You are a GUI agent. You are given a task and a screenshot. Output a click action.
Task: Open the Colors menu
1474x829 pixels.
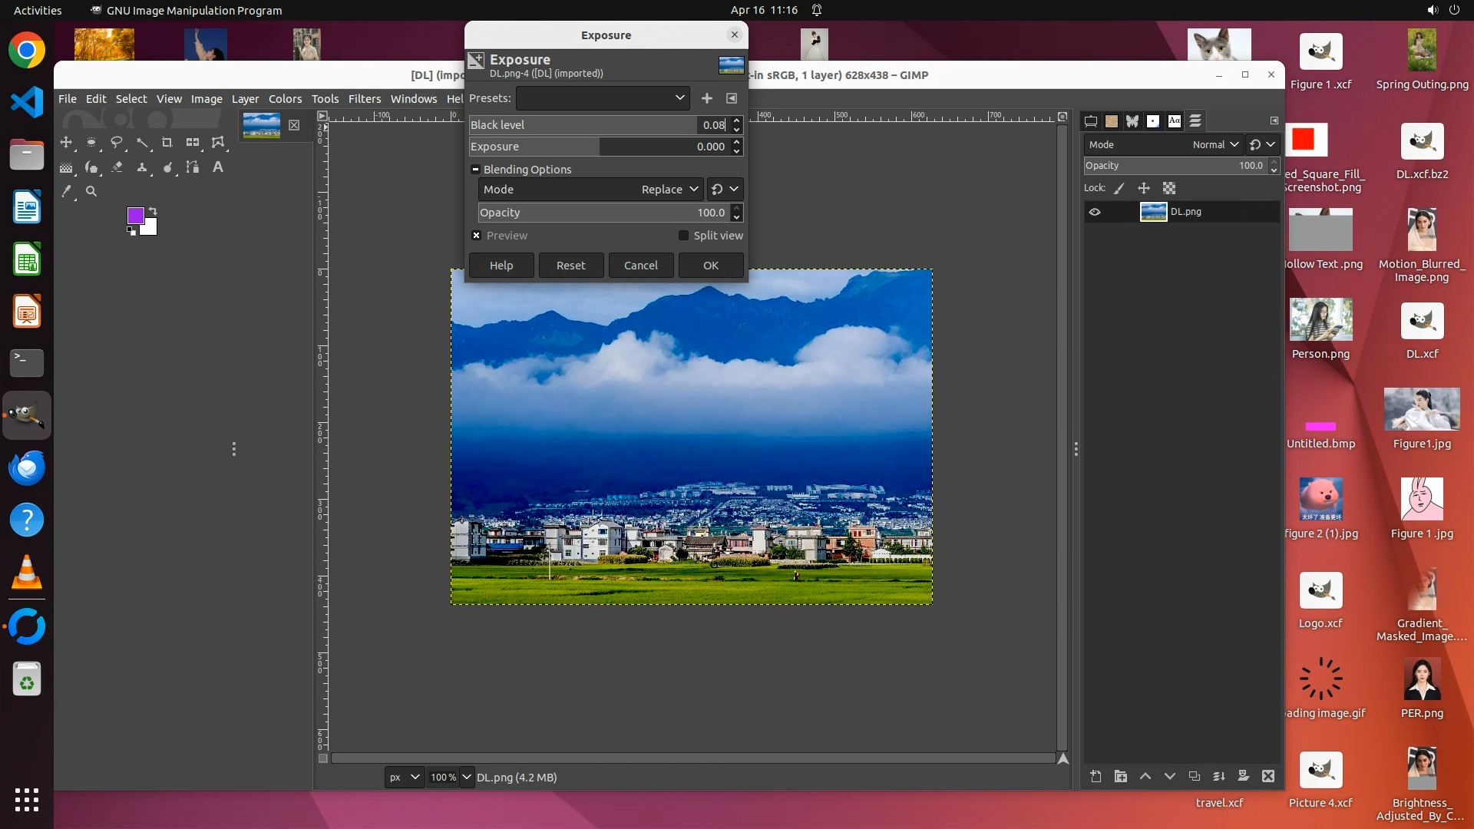[x=285, y=99]
